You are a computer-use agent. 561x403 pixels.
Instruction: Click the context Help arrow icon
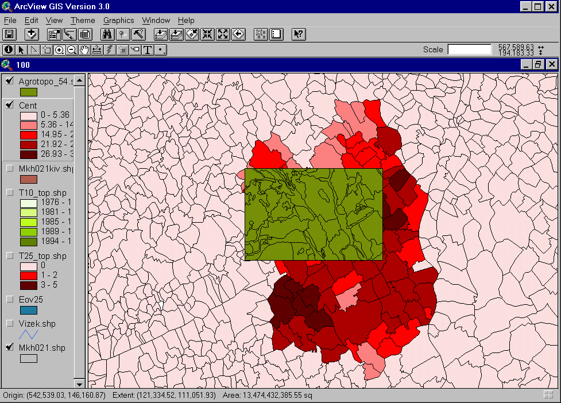[299, 34]
